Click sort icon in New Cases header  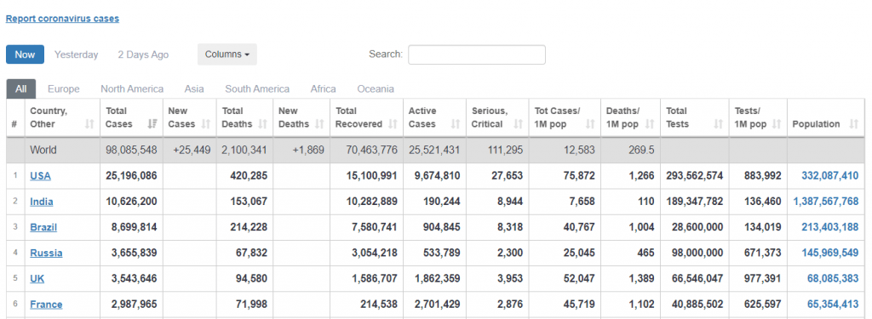click(206, 124)
